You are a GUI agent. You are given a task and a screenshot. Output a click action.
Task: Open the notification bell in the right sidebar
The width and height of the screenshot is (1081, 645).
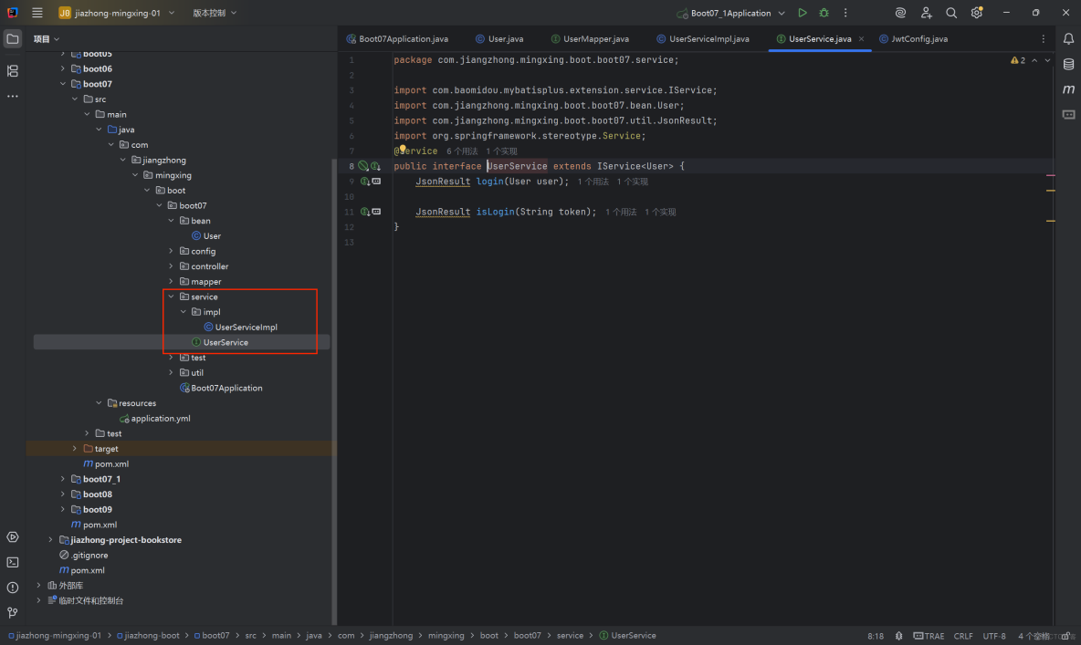click(1070, 38)
